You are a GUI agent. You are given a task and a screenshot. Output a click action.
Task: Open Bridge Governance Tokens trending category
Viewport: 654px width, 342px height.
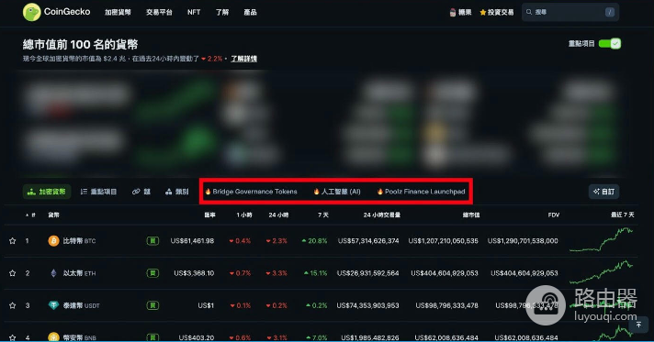(x=251, y=192)
